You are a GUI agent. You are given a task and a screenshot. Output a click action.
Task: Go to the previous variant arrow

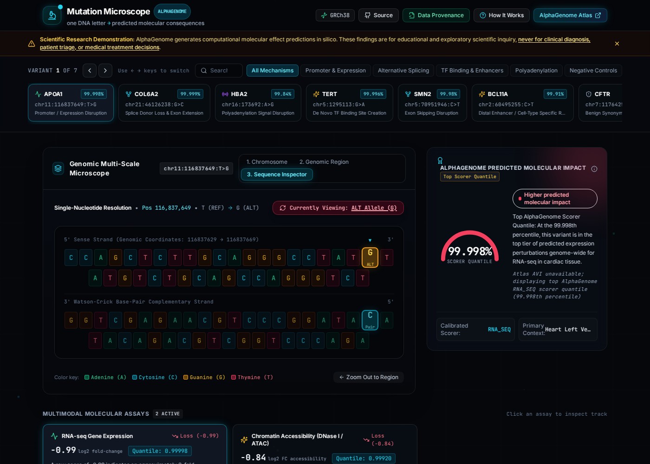point(90,71)
